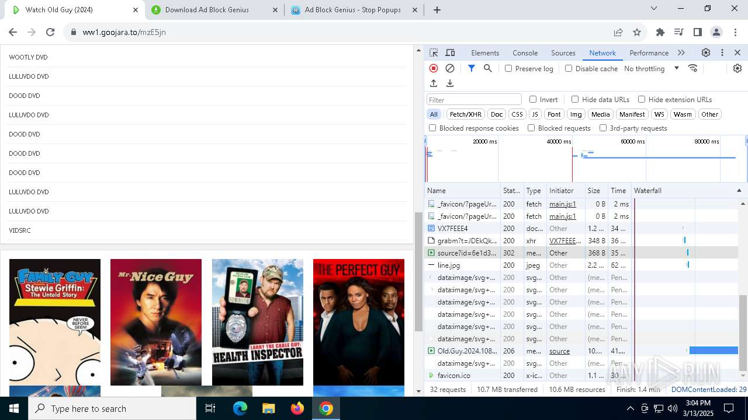Enable Disable cache checkbox
748x420 pixels.
click(x=569, y=68)
